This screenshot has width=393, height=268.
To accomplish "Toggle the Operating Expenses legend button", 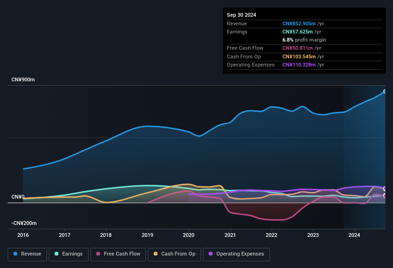I will pyautogui.click(x=236, y=255).
